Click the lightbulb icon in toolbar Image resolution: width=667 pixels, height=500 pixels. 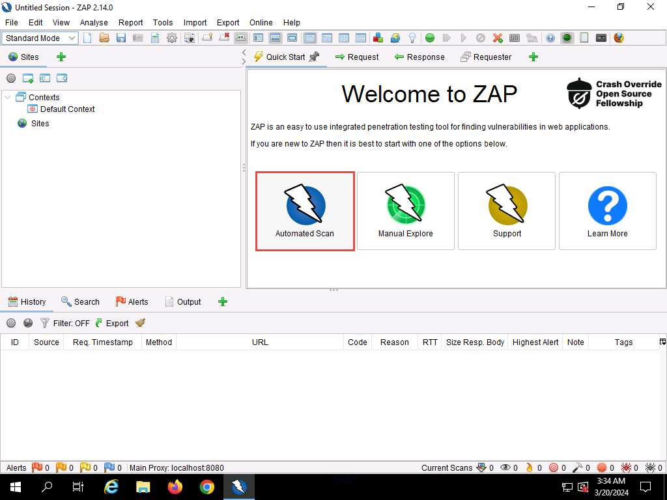(x=412, y=38)
